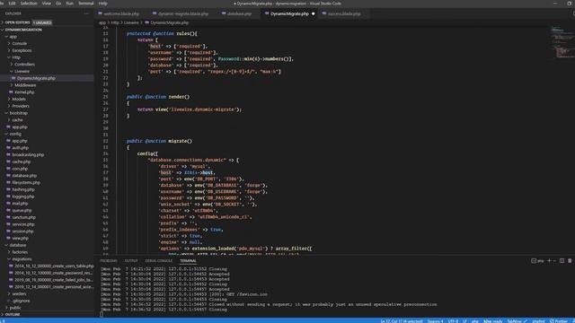Open create_failed_jobs migration file
The image size is (575, 323).
(x=54, y=280)
